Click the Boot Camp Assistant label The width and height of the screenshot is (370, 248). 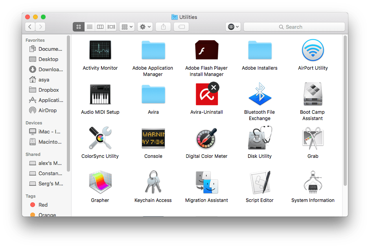(x=313, y=115)
